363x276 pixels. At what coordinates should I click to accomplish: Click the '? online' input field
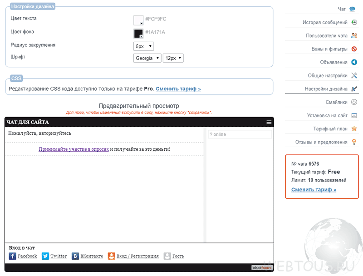point(240,134)
